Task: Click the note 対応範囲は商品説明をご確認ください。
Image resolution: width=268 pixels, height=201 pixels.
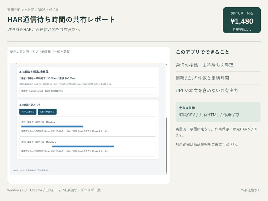Action: (207, 144)
